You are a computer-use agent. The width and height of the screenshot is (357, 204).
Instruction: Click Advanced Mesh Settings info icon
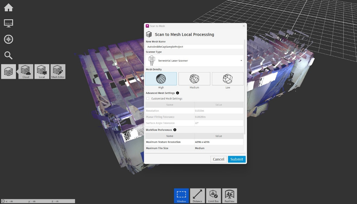[x=178, y=93]
